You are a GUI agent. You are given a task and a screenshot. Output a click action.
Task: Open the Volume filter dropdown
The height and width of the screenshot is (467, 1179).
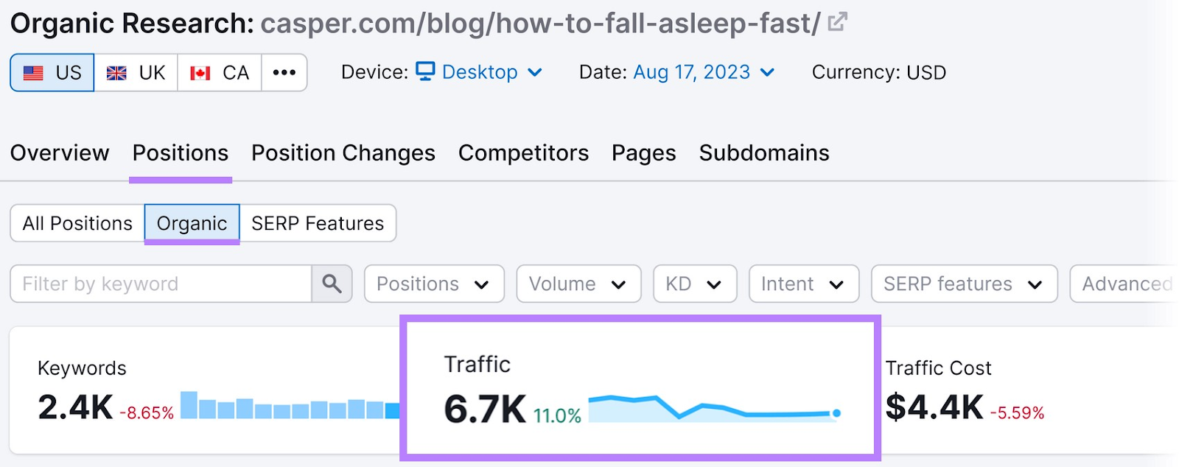578,284
